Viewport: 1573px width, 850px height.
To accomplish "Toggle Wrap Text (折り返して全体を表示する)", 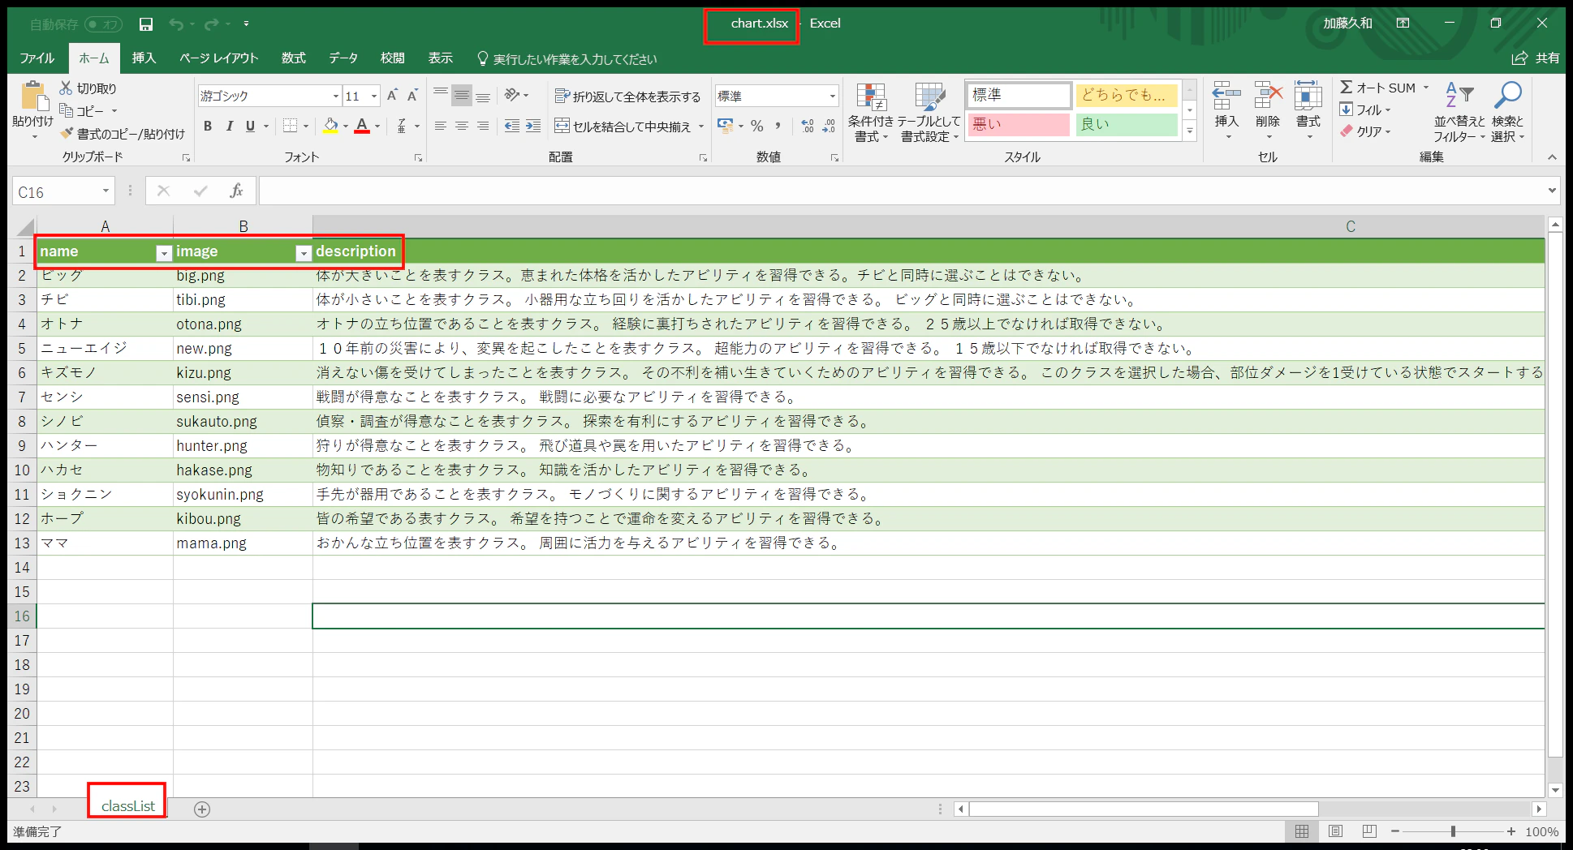I will [x=627, y=97].
